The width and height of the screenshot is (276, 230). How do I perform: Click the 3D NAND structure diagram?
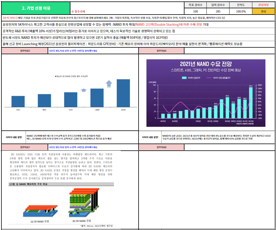click(84, 203)
